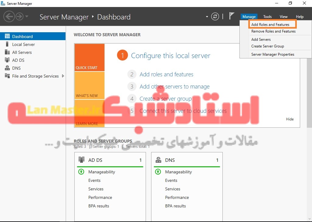The height and width of the screenshot is (222, 312).
Task: Open the Help menu
Action: point(300,17)
